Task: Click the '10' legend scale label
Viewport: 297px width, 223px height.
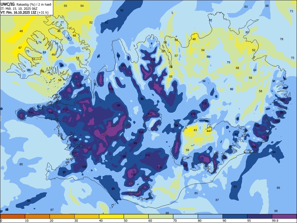Action: [x=27, y=221]
